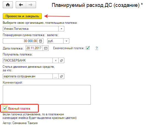Click inside the Комментарий text area
This screenshot has height=129, width=151.
(x=47, y=95)
